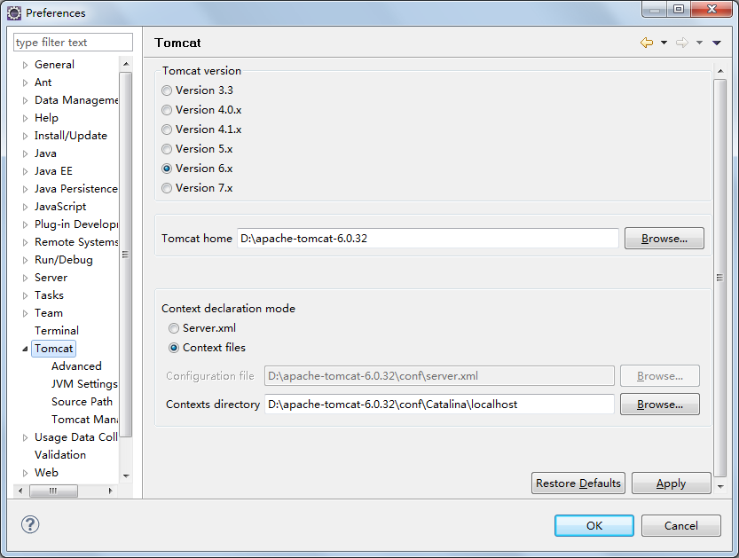Expand the Web tree node
This screenshot has width=739, height=558.
coord(26,473)
